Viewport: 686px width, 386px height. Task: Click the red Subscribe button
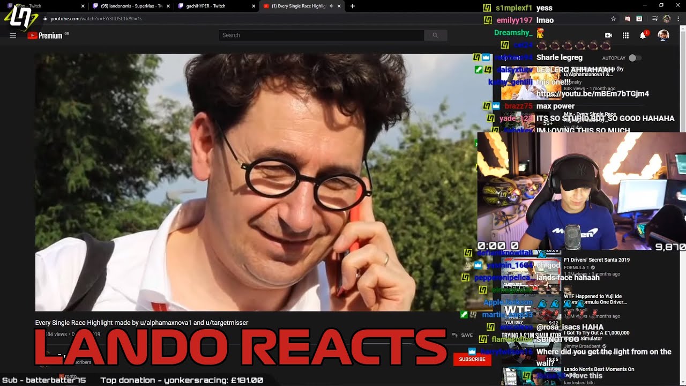click(x=472, y=359)
